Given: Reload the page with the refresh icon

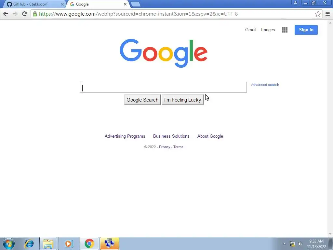Looking at the screenshot, I should click(24, 14).
